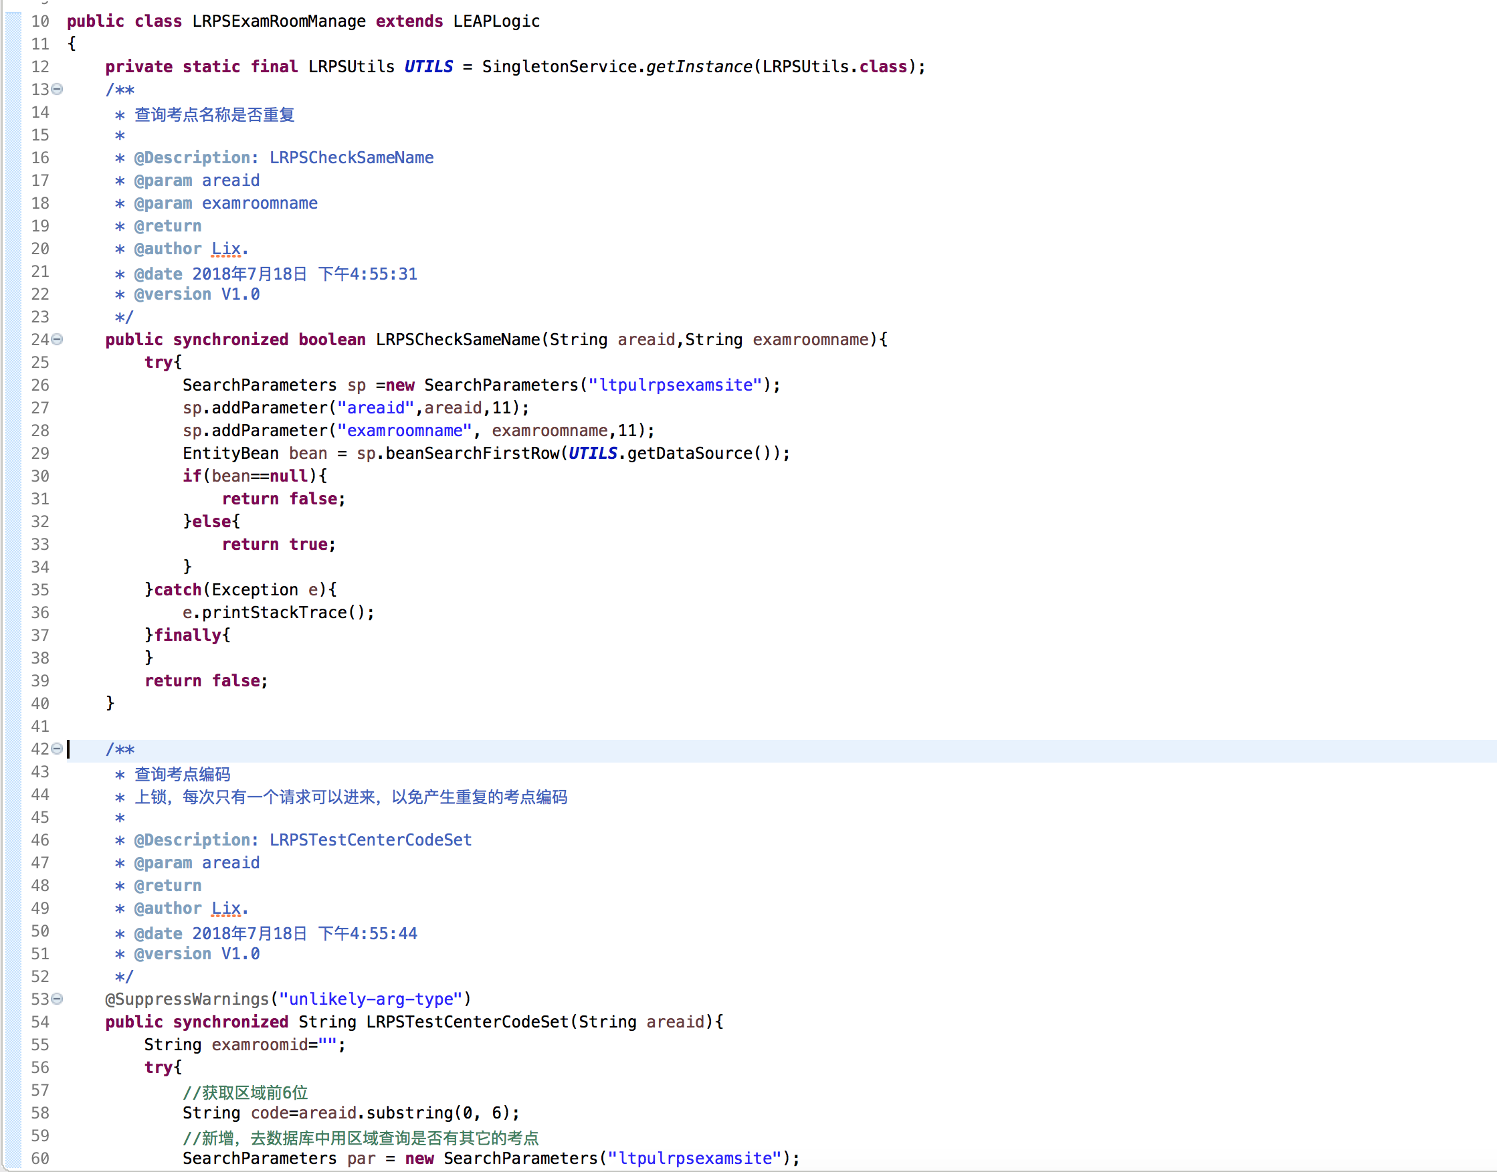Click the method name LRPSCheckSameName on line 24
Screen dimensions: 1497x1172
(458, 340)
